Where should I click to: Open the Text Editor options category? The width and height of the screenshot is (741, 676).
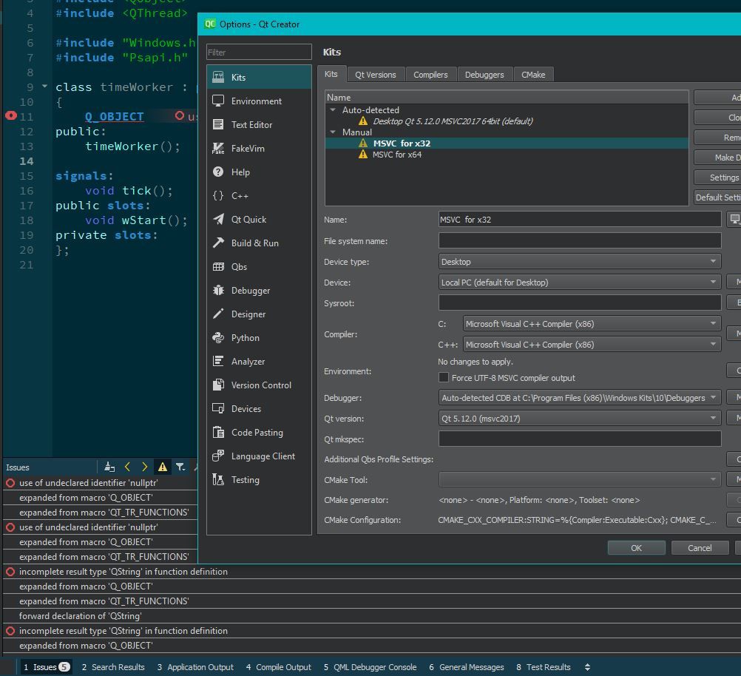(259, 124)
